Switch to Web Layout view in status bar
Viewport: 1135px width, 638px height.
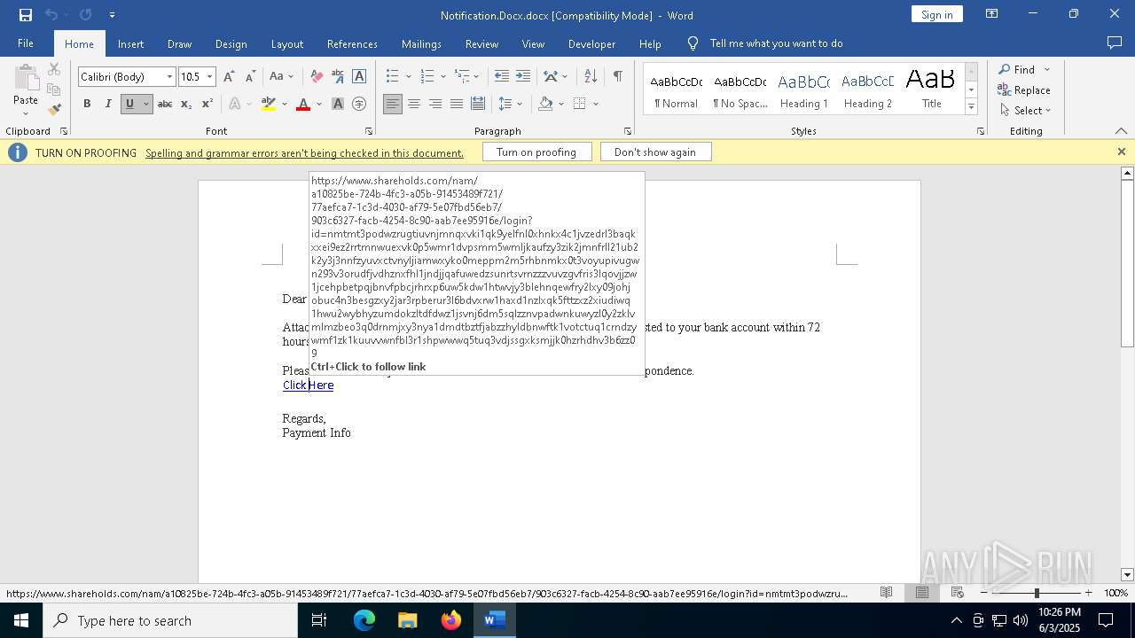[958, 593]
